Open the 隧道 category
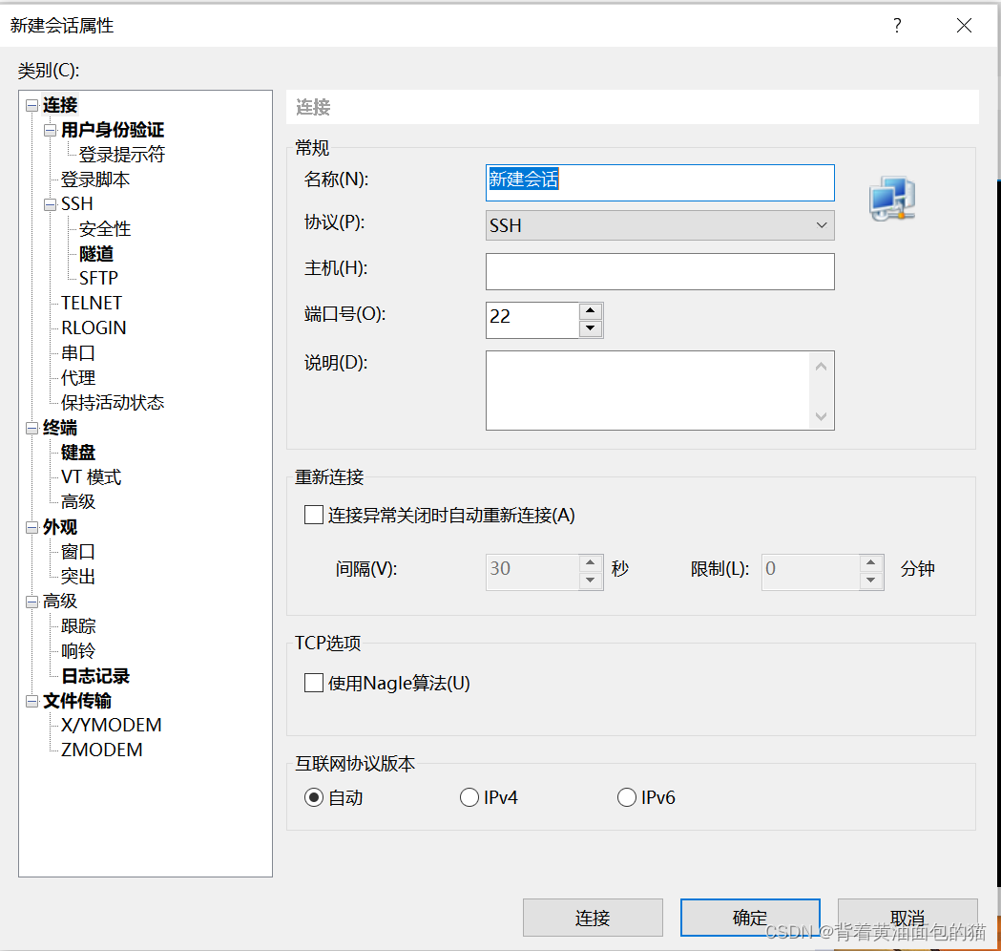Screen dimensions: 1001x951 (x=96, y=254)
